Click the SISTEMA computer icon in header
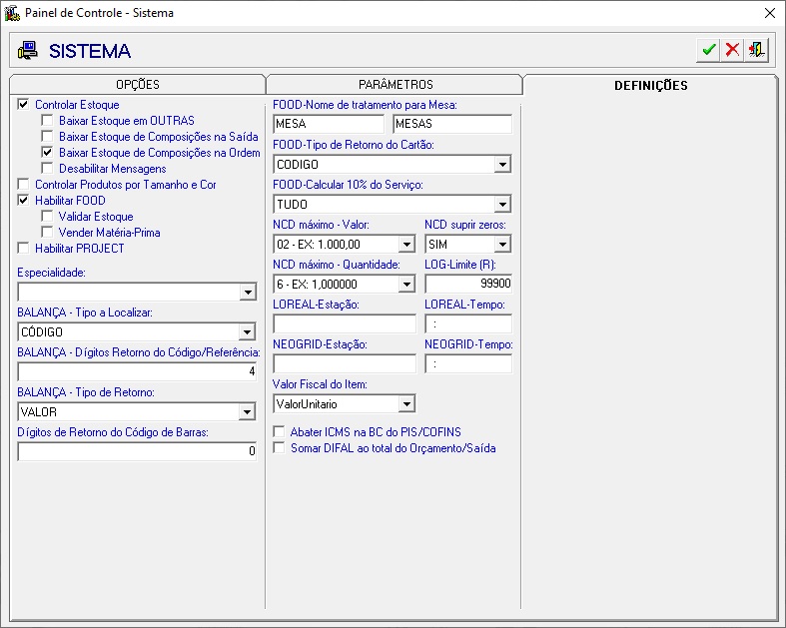 [x=28, y=51]
